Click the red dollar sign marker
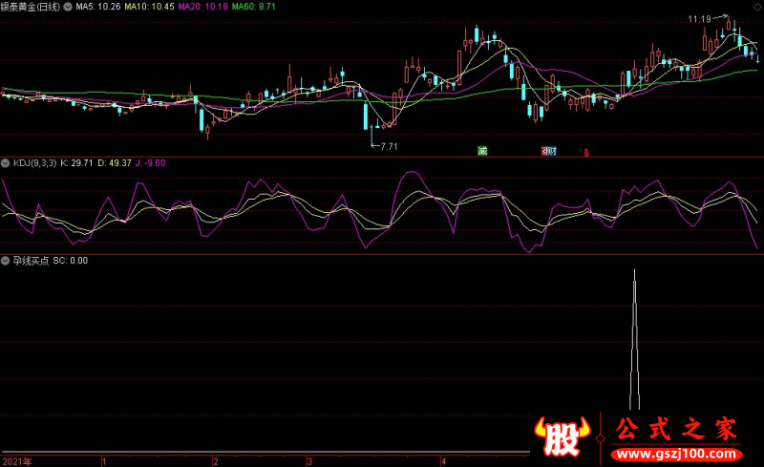764x467 pixels. tap(586, 153)
